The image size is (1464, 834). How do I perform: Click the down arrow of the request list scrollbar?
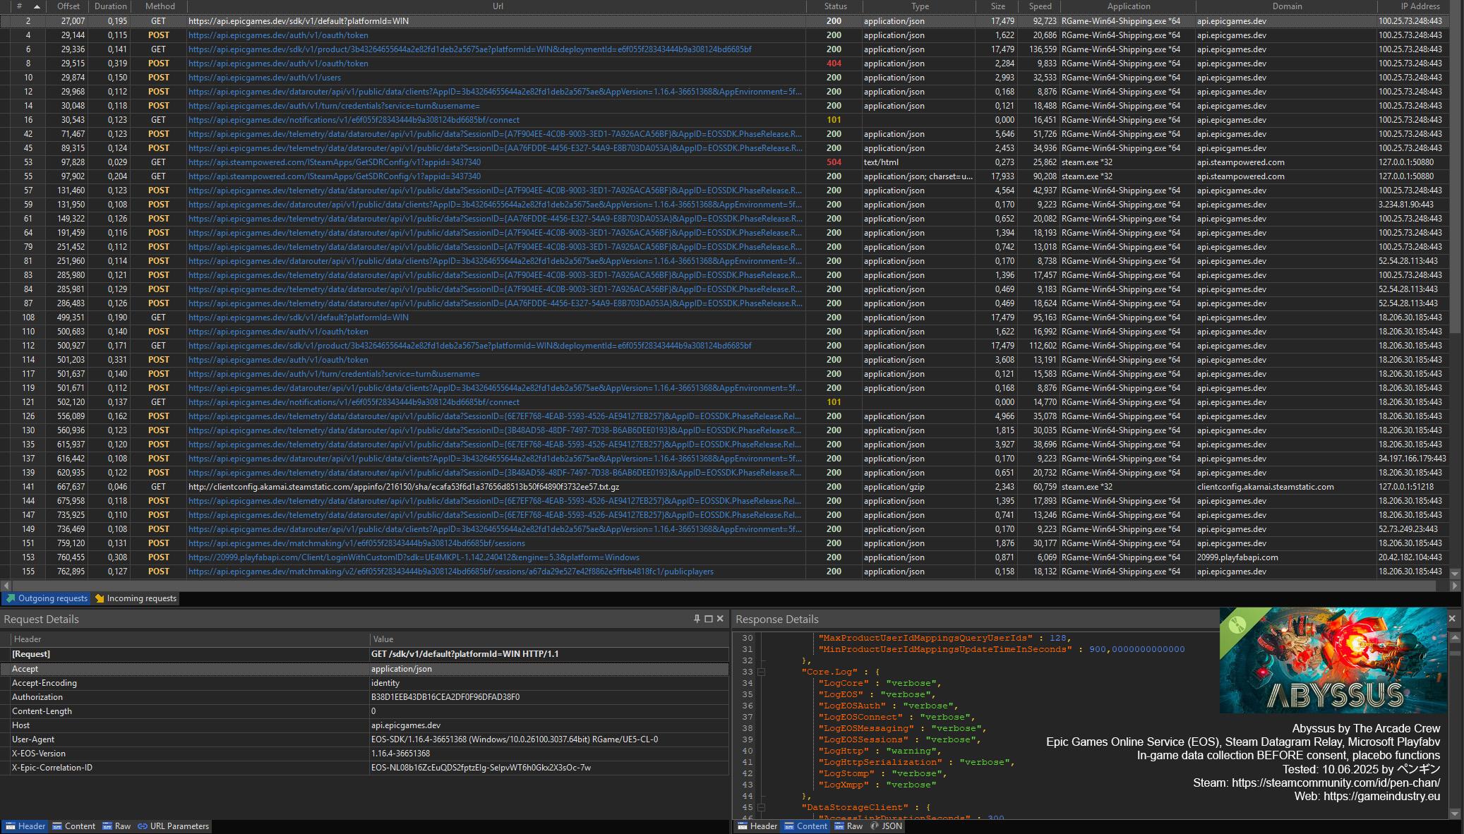pos(1455,574)
